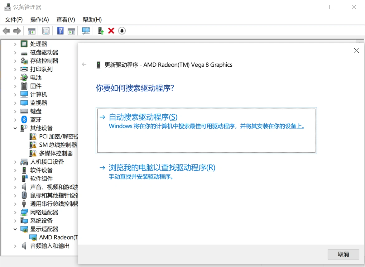Expand the 软件设备 tree node
This screenshot has width=365, height=267.
pyautogui.click(x=15, y=170)
